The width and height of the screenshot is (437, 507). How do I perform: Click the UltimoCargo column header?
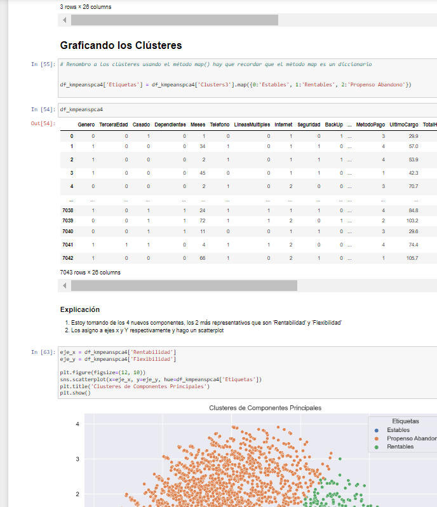(403, 125)
